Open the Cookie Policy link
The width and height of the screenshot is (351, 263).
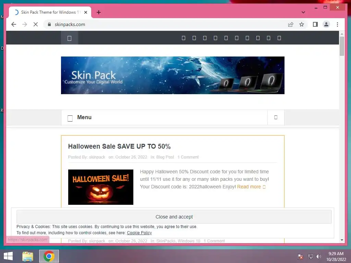coord(139,233)
